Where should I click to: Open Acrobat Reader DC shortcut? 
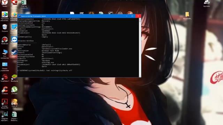(x=5, y=103)
